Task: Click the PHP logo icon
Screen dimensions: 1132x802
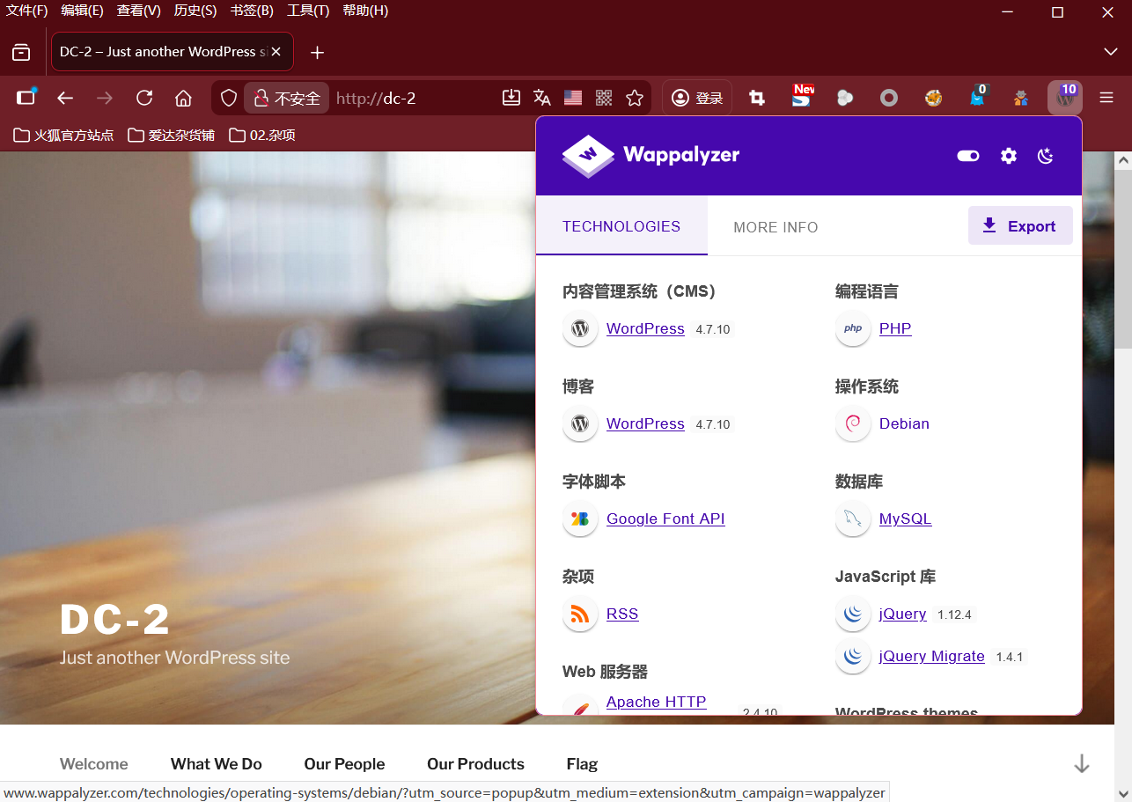Action: tap(853, 328)
